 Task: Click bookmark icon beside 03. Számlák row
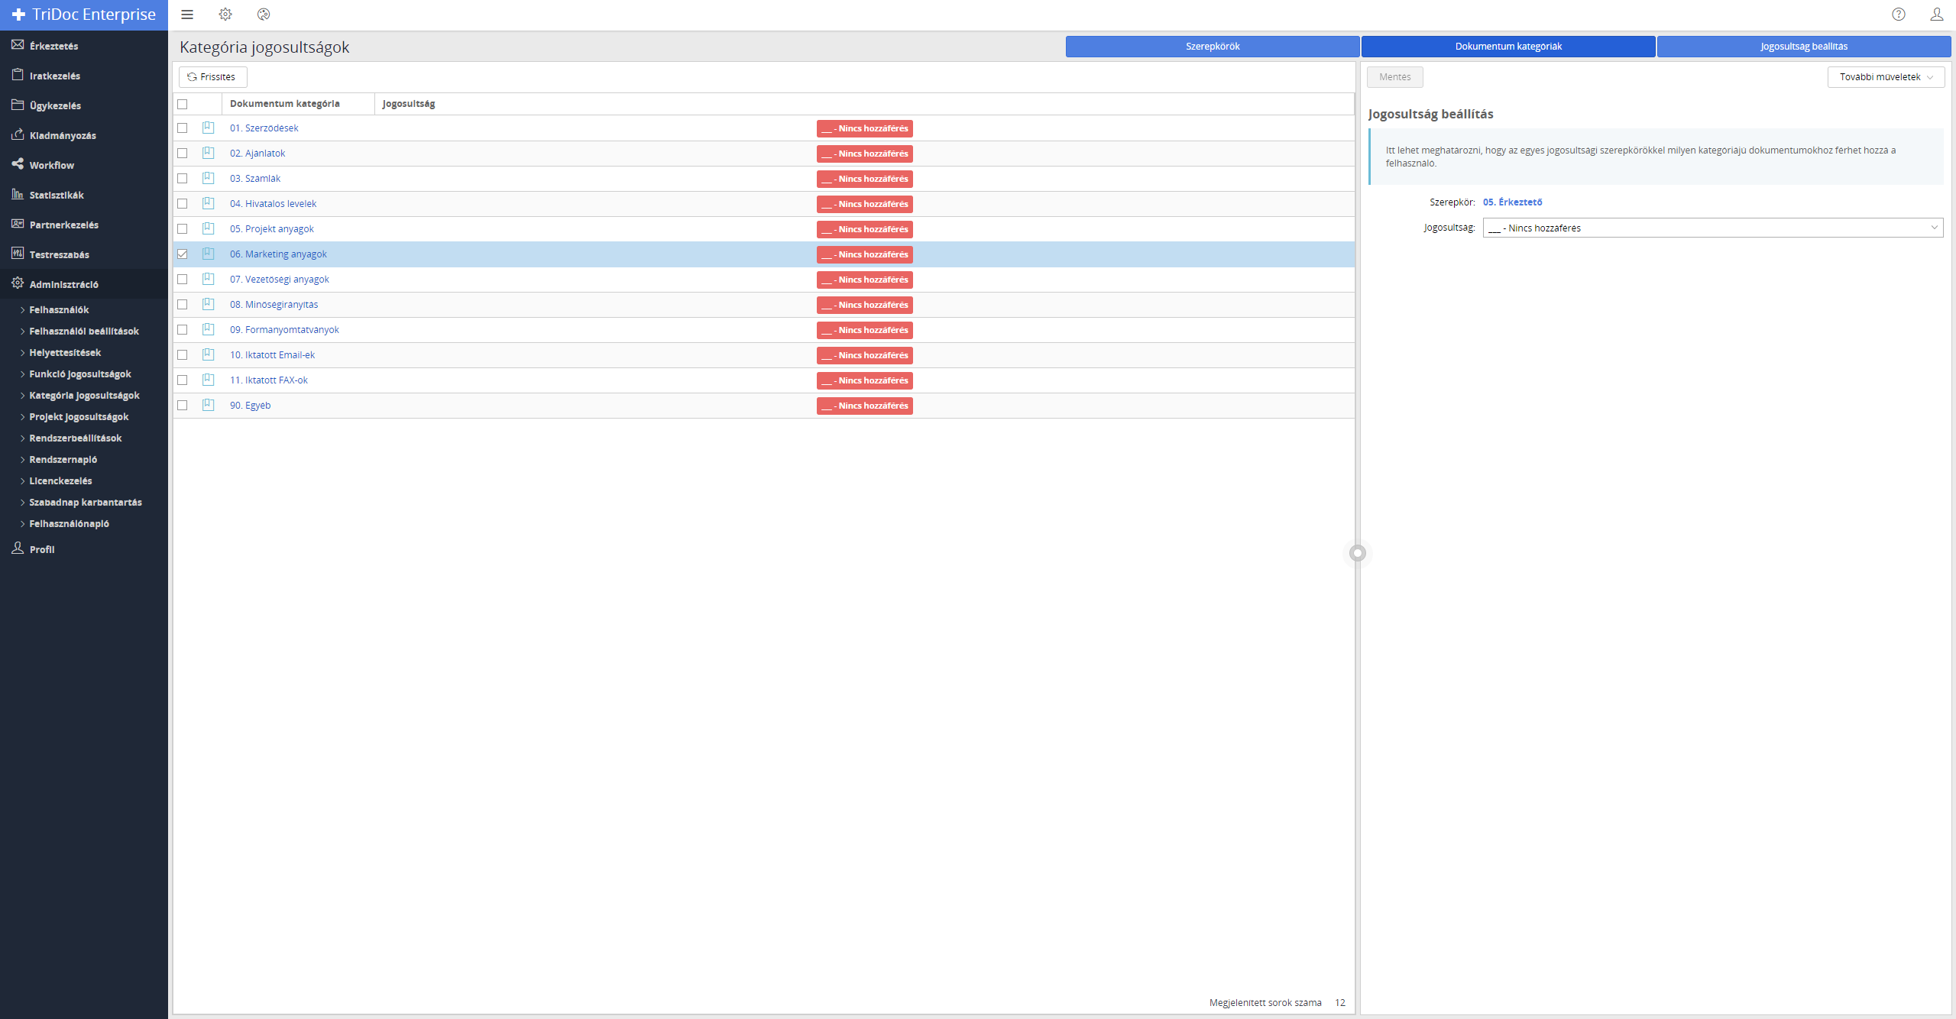point(208,178)
